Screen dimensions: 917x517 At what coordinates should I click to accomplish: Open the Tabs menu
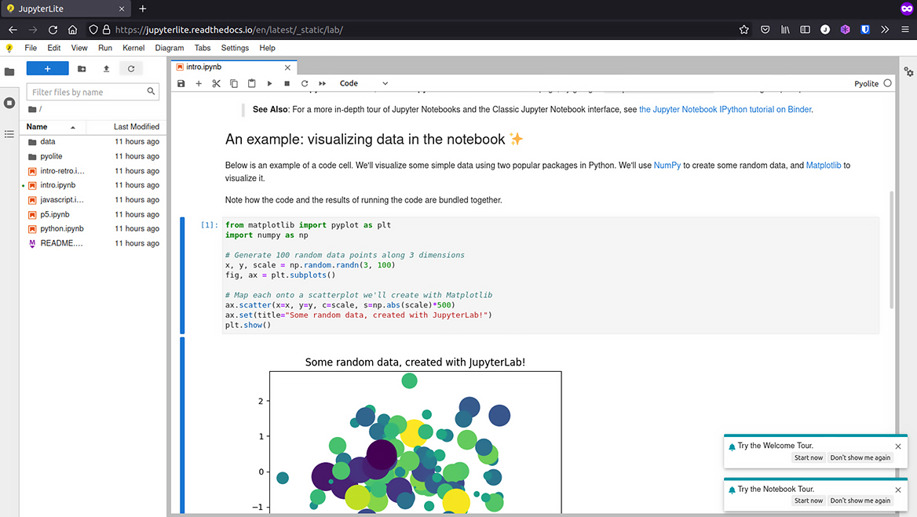pos(203,48)
